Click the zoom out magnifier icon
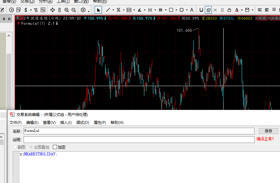This screenshot has height=183, width=280. tap(74, 10)
